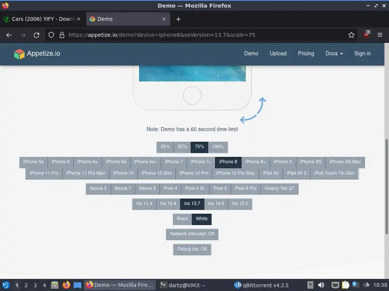Viewport: 389px width, 291px height.
Task: Switch to workspace 2
Action: 26,285
